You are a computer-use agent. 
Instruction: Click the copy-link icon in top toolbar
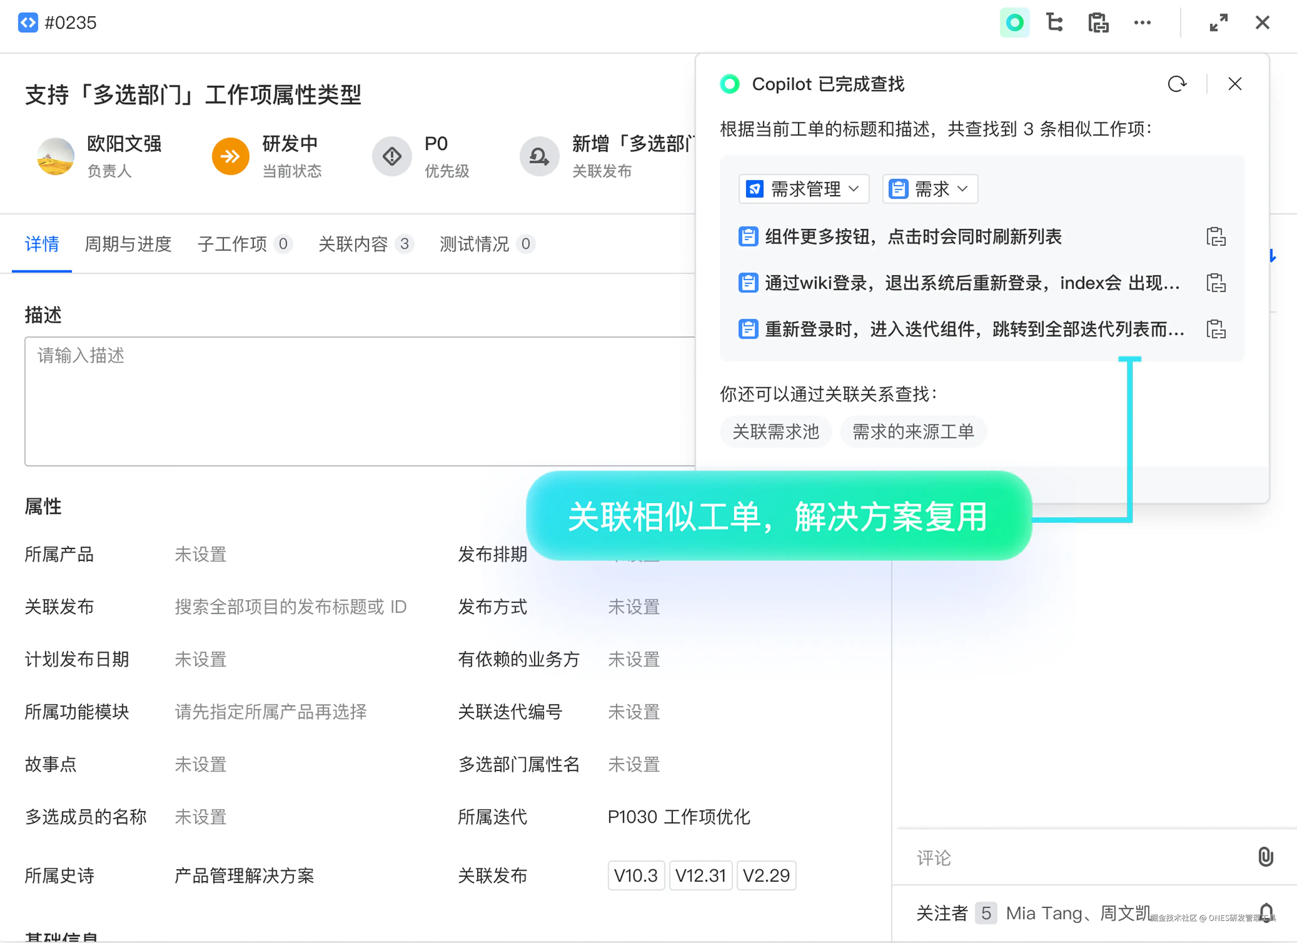pyautogui.click(x=1098, y=23)
